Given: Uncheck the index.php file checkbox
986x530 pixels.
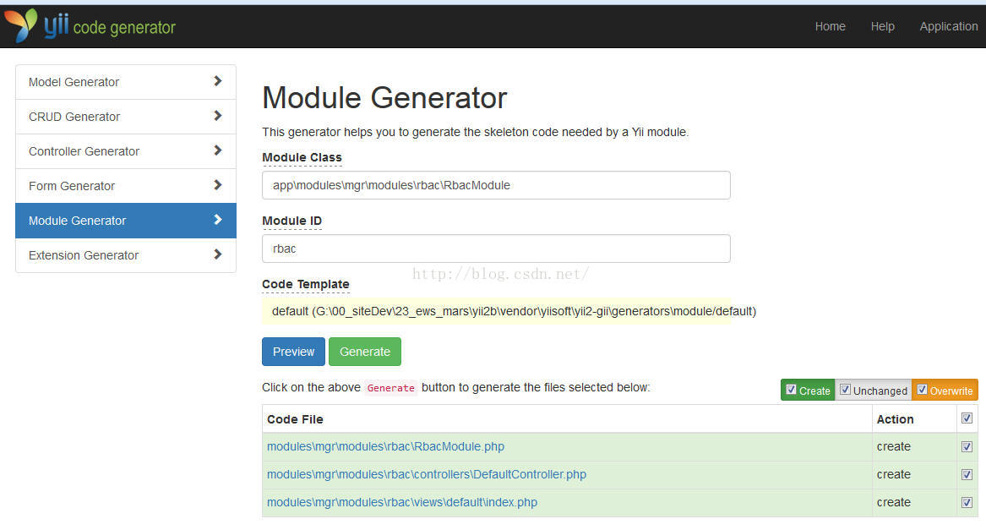Looking at the screenshot, I should click(x=967, y=502).
